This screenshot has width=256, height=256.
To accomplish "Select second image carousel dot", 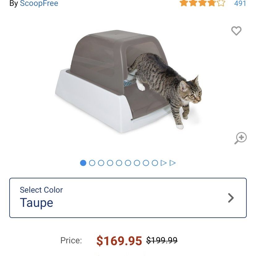I will 92,163.
